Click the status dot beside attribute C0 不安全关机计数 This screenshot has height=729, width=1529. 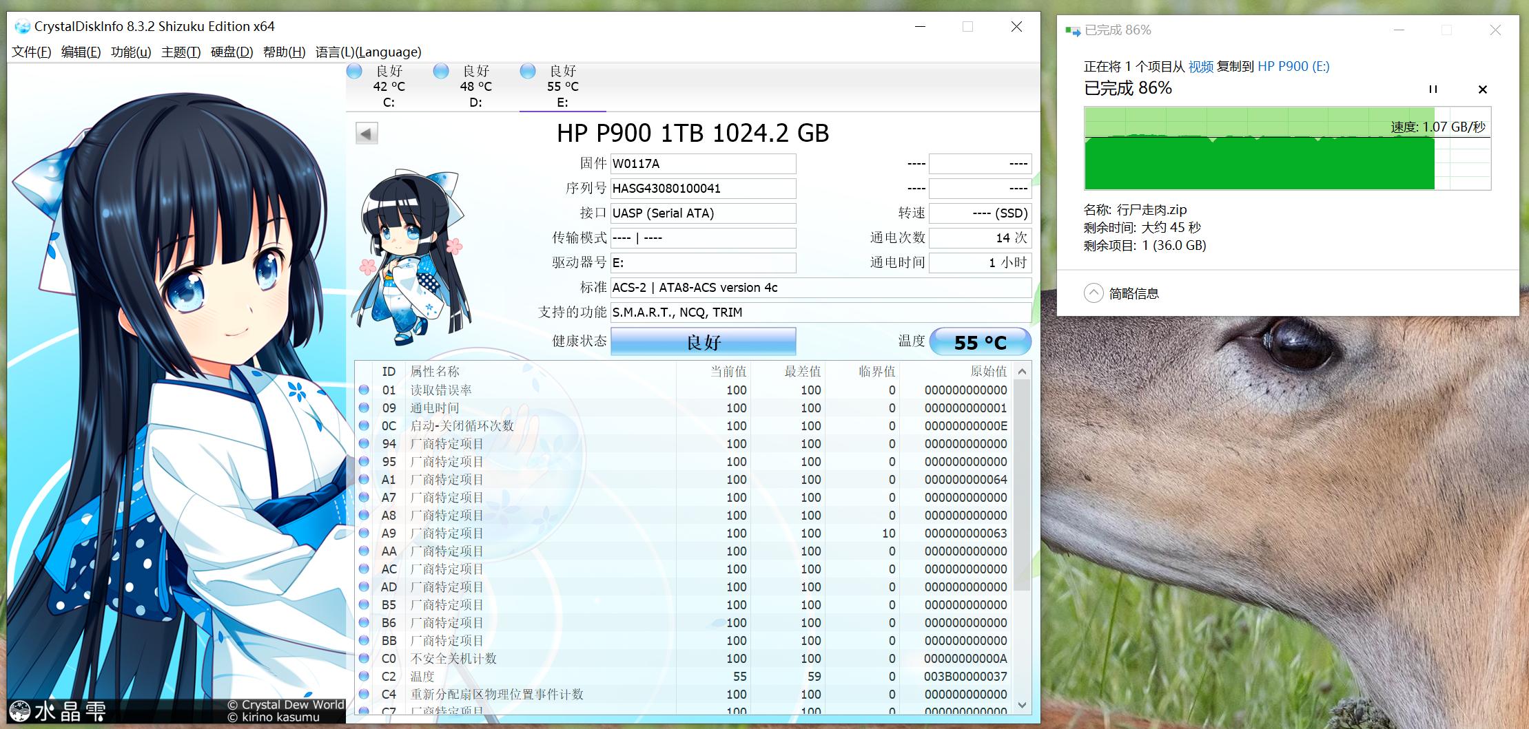366,659
